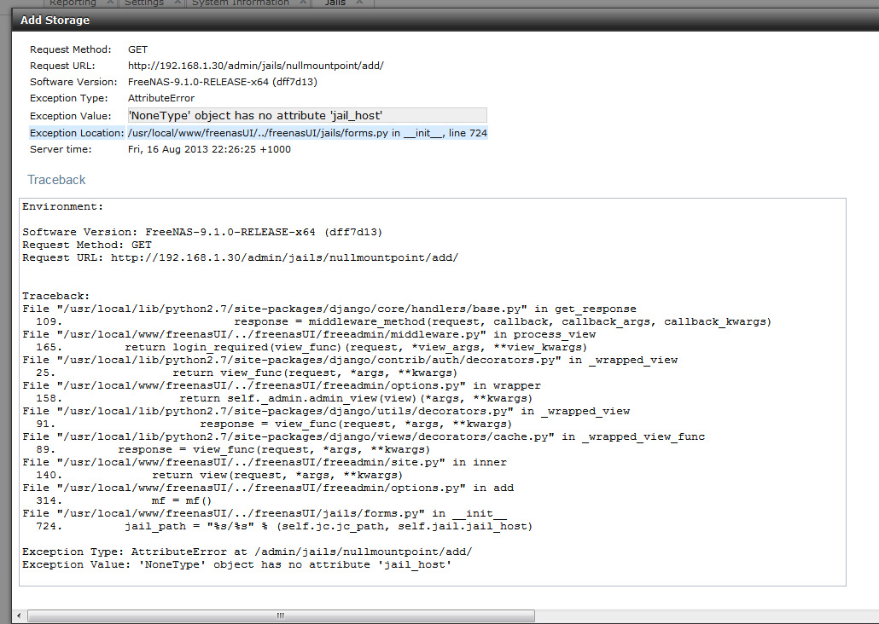Open the System Information tab
Image resolution: width=879 pixels, height=624 pixels.
(x=241, y=3)
